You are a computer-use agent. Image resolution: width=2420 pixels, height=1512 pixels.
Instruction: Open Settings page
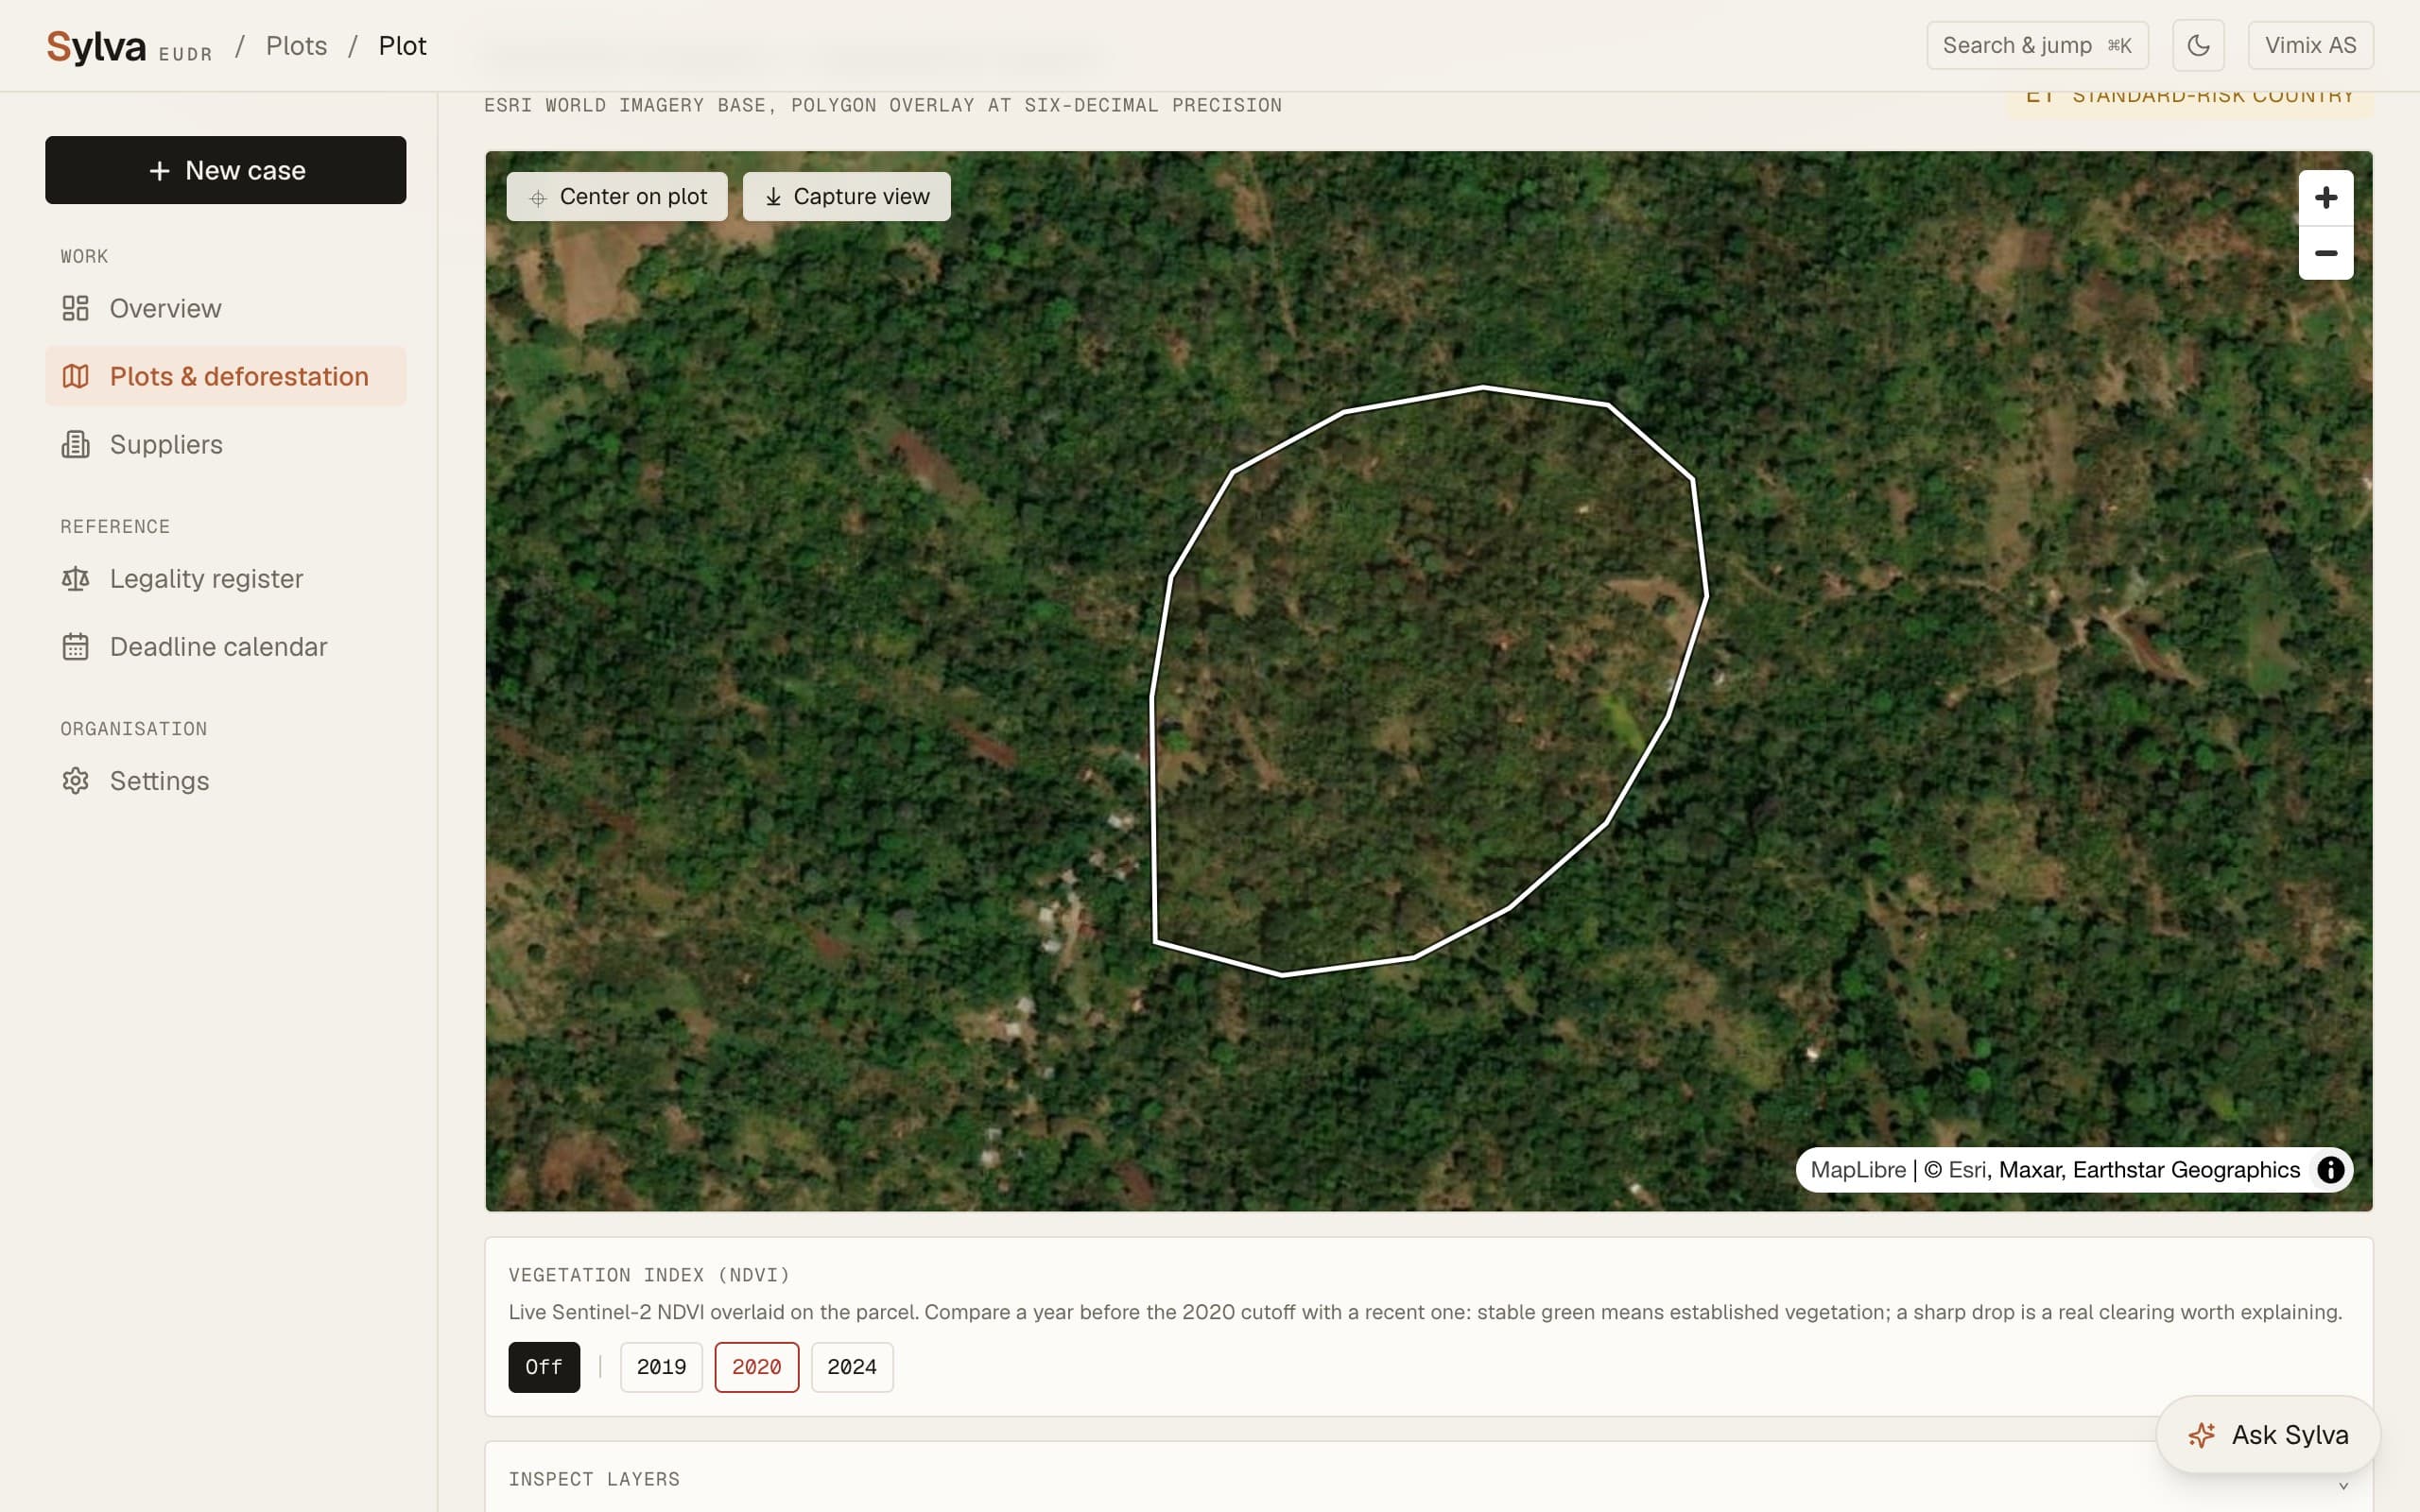point(226,781)
